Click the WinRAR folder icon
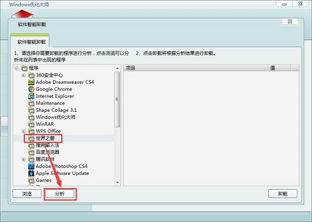Image resolution: width=312 pixels, height=222 pixels. (x=31, y=124)
